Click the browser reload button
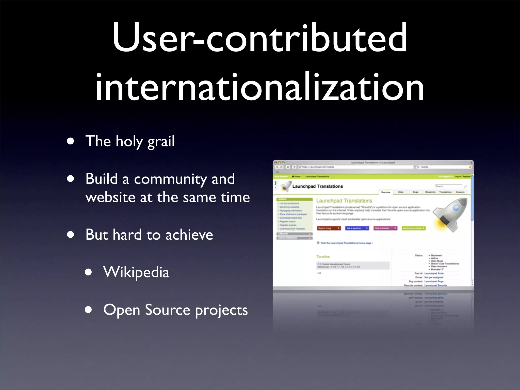The image size is (520, 390). (288, 167)
